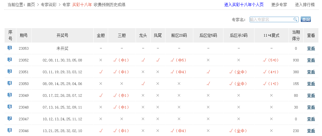Viewport: 322px width, 136px height.
Task: Click the row number 6 badge icon
Action: tap(10, 107)
